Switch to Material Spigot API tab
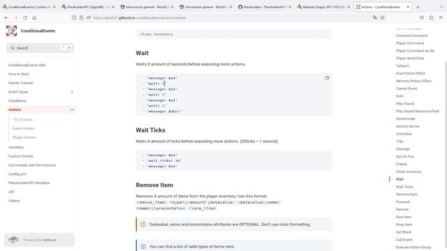Image resolution: width=447 pixels, height=251 pixels. (x=323, y=7)
